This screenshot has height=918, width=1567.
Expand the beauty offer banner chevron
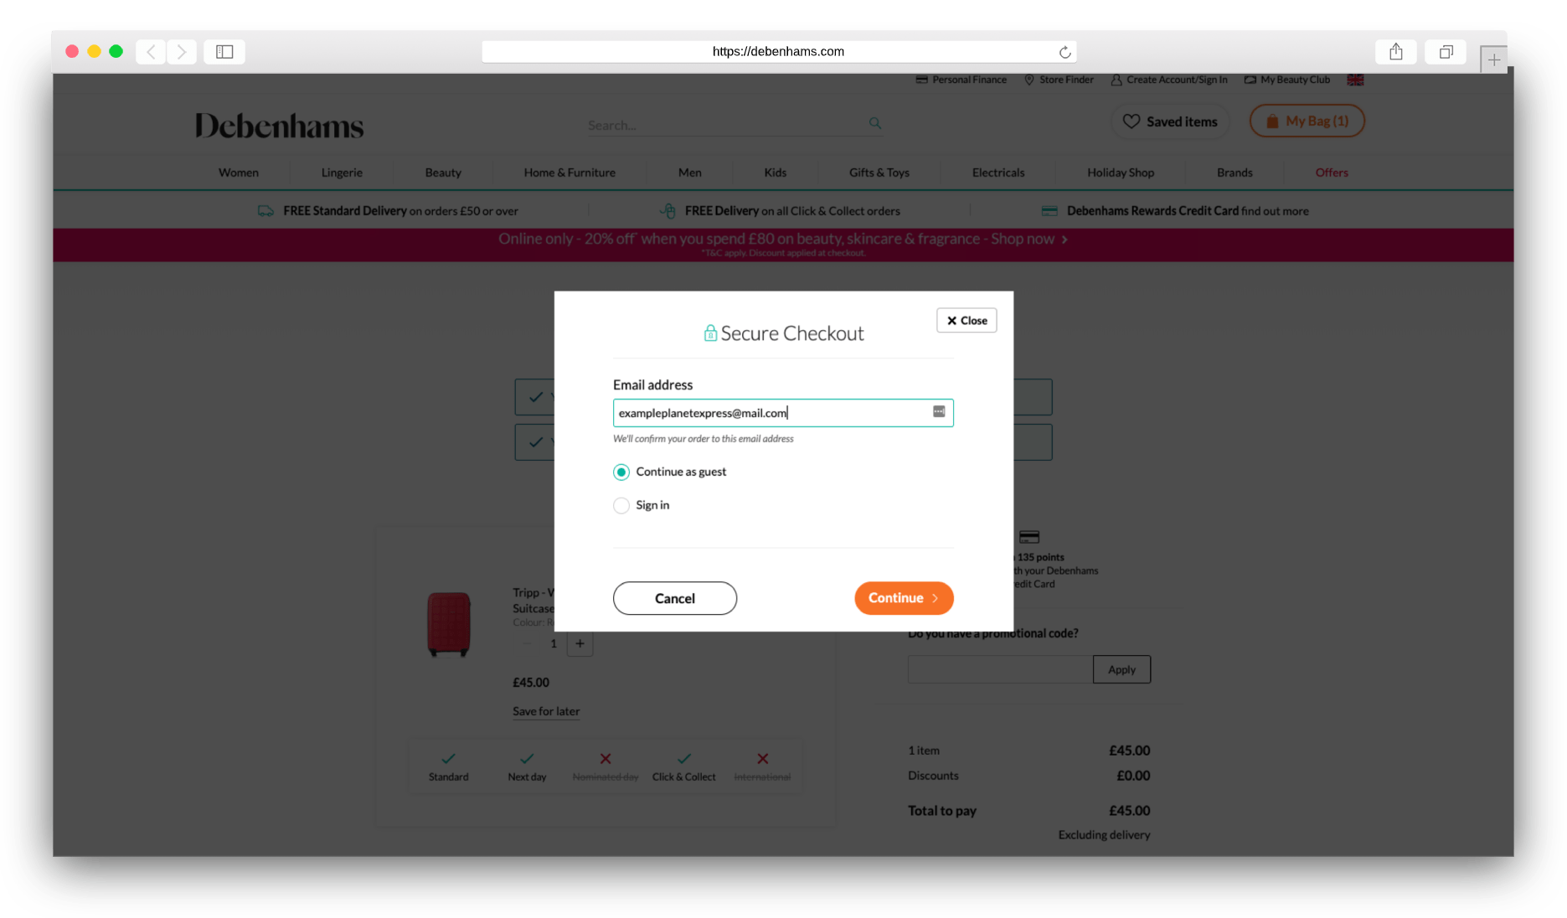(1064, 239)
